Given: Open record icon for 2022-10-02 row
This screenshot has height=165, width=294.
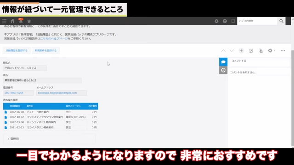Looking at the screenshot, I should point(6,117).
